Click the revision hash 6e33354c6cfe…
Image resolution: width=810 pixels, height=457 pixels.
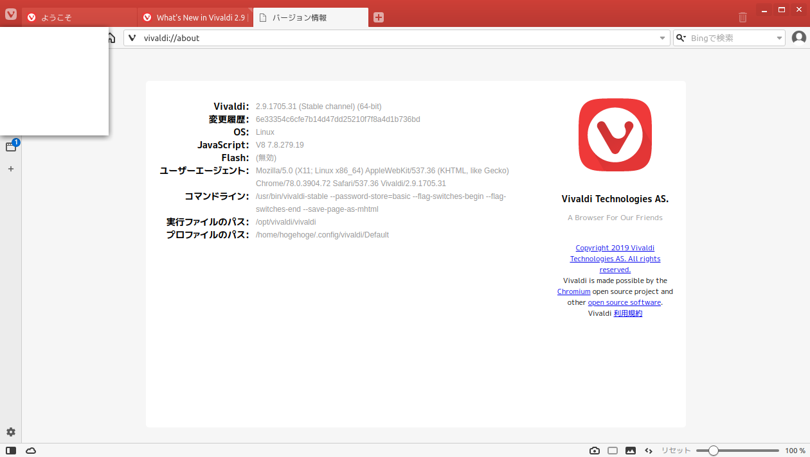338,119
